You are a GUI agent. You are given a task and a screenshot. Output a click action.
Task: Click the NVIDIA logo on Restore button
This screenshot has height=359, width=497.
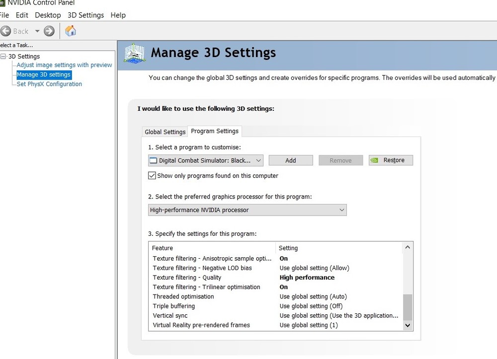click(x=375, y=160)
